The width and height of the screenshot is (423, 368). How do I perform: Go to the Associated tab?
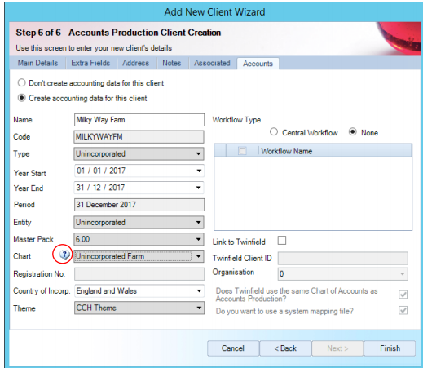212,63
